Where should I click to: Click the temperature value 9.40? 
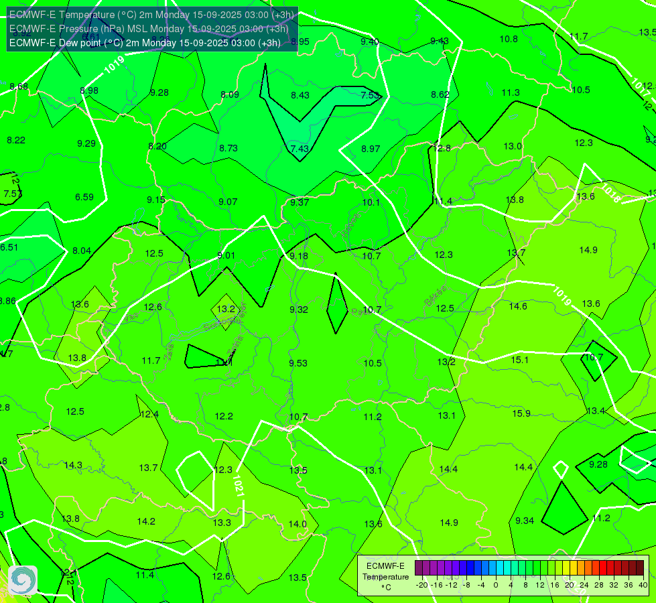pyautogui.click(x=370, y=41)
